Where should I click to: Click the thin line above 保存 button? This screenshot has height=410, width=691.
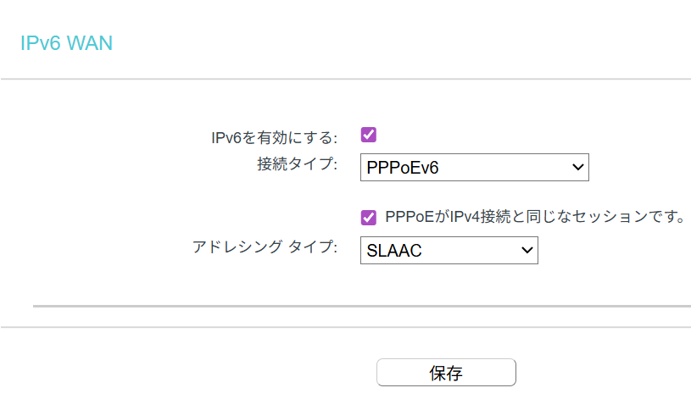345,327
